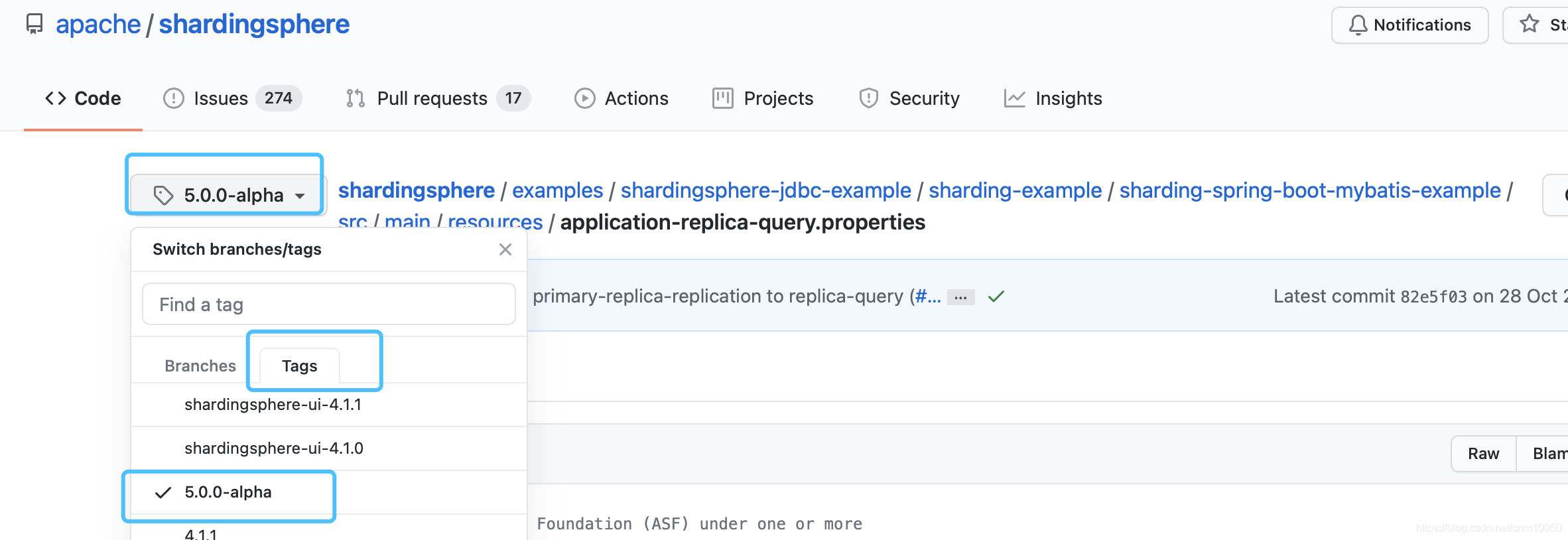
Task: Choose tag shardingsphere-ui-4.1.1
Action: 329,405
